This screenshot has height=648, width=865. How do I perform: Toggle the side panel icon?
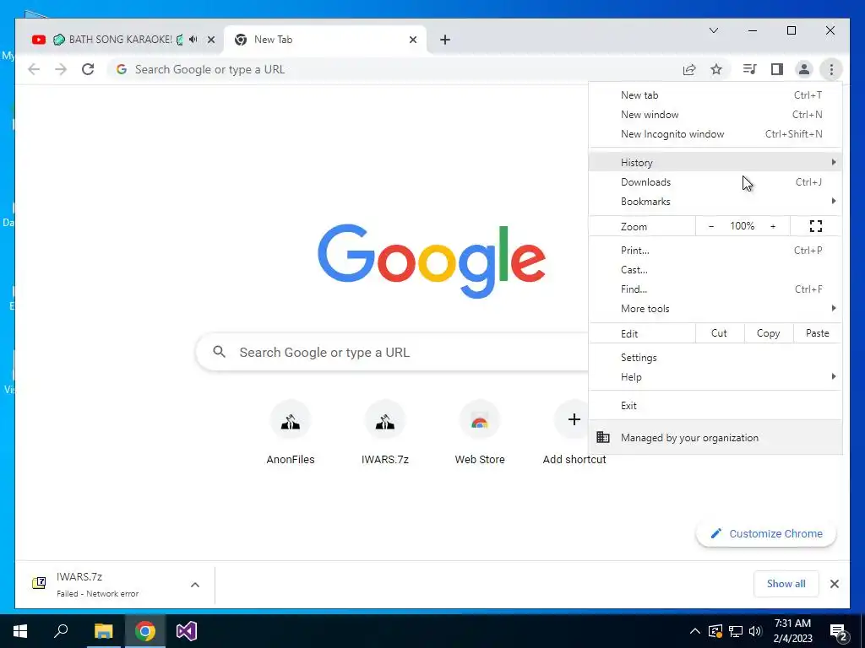coord(777,69)
